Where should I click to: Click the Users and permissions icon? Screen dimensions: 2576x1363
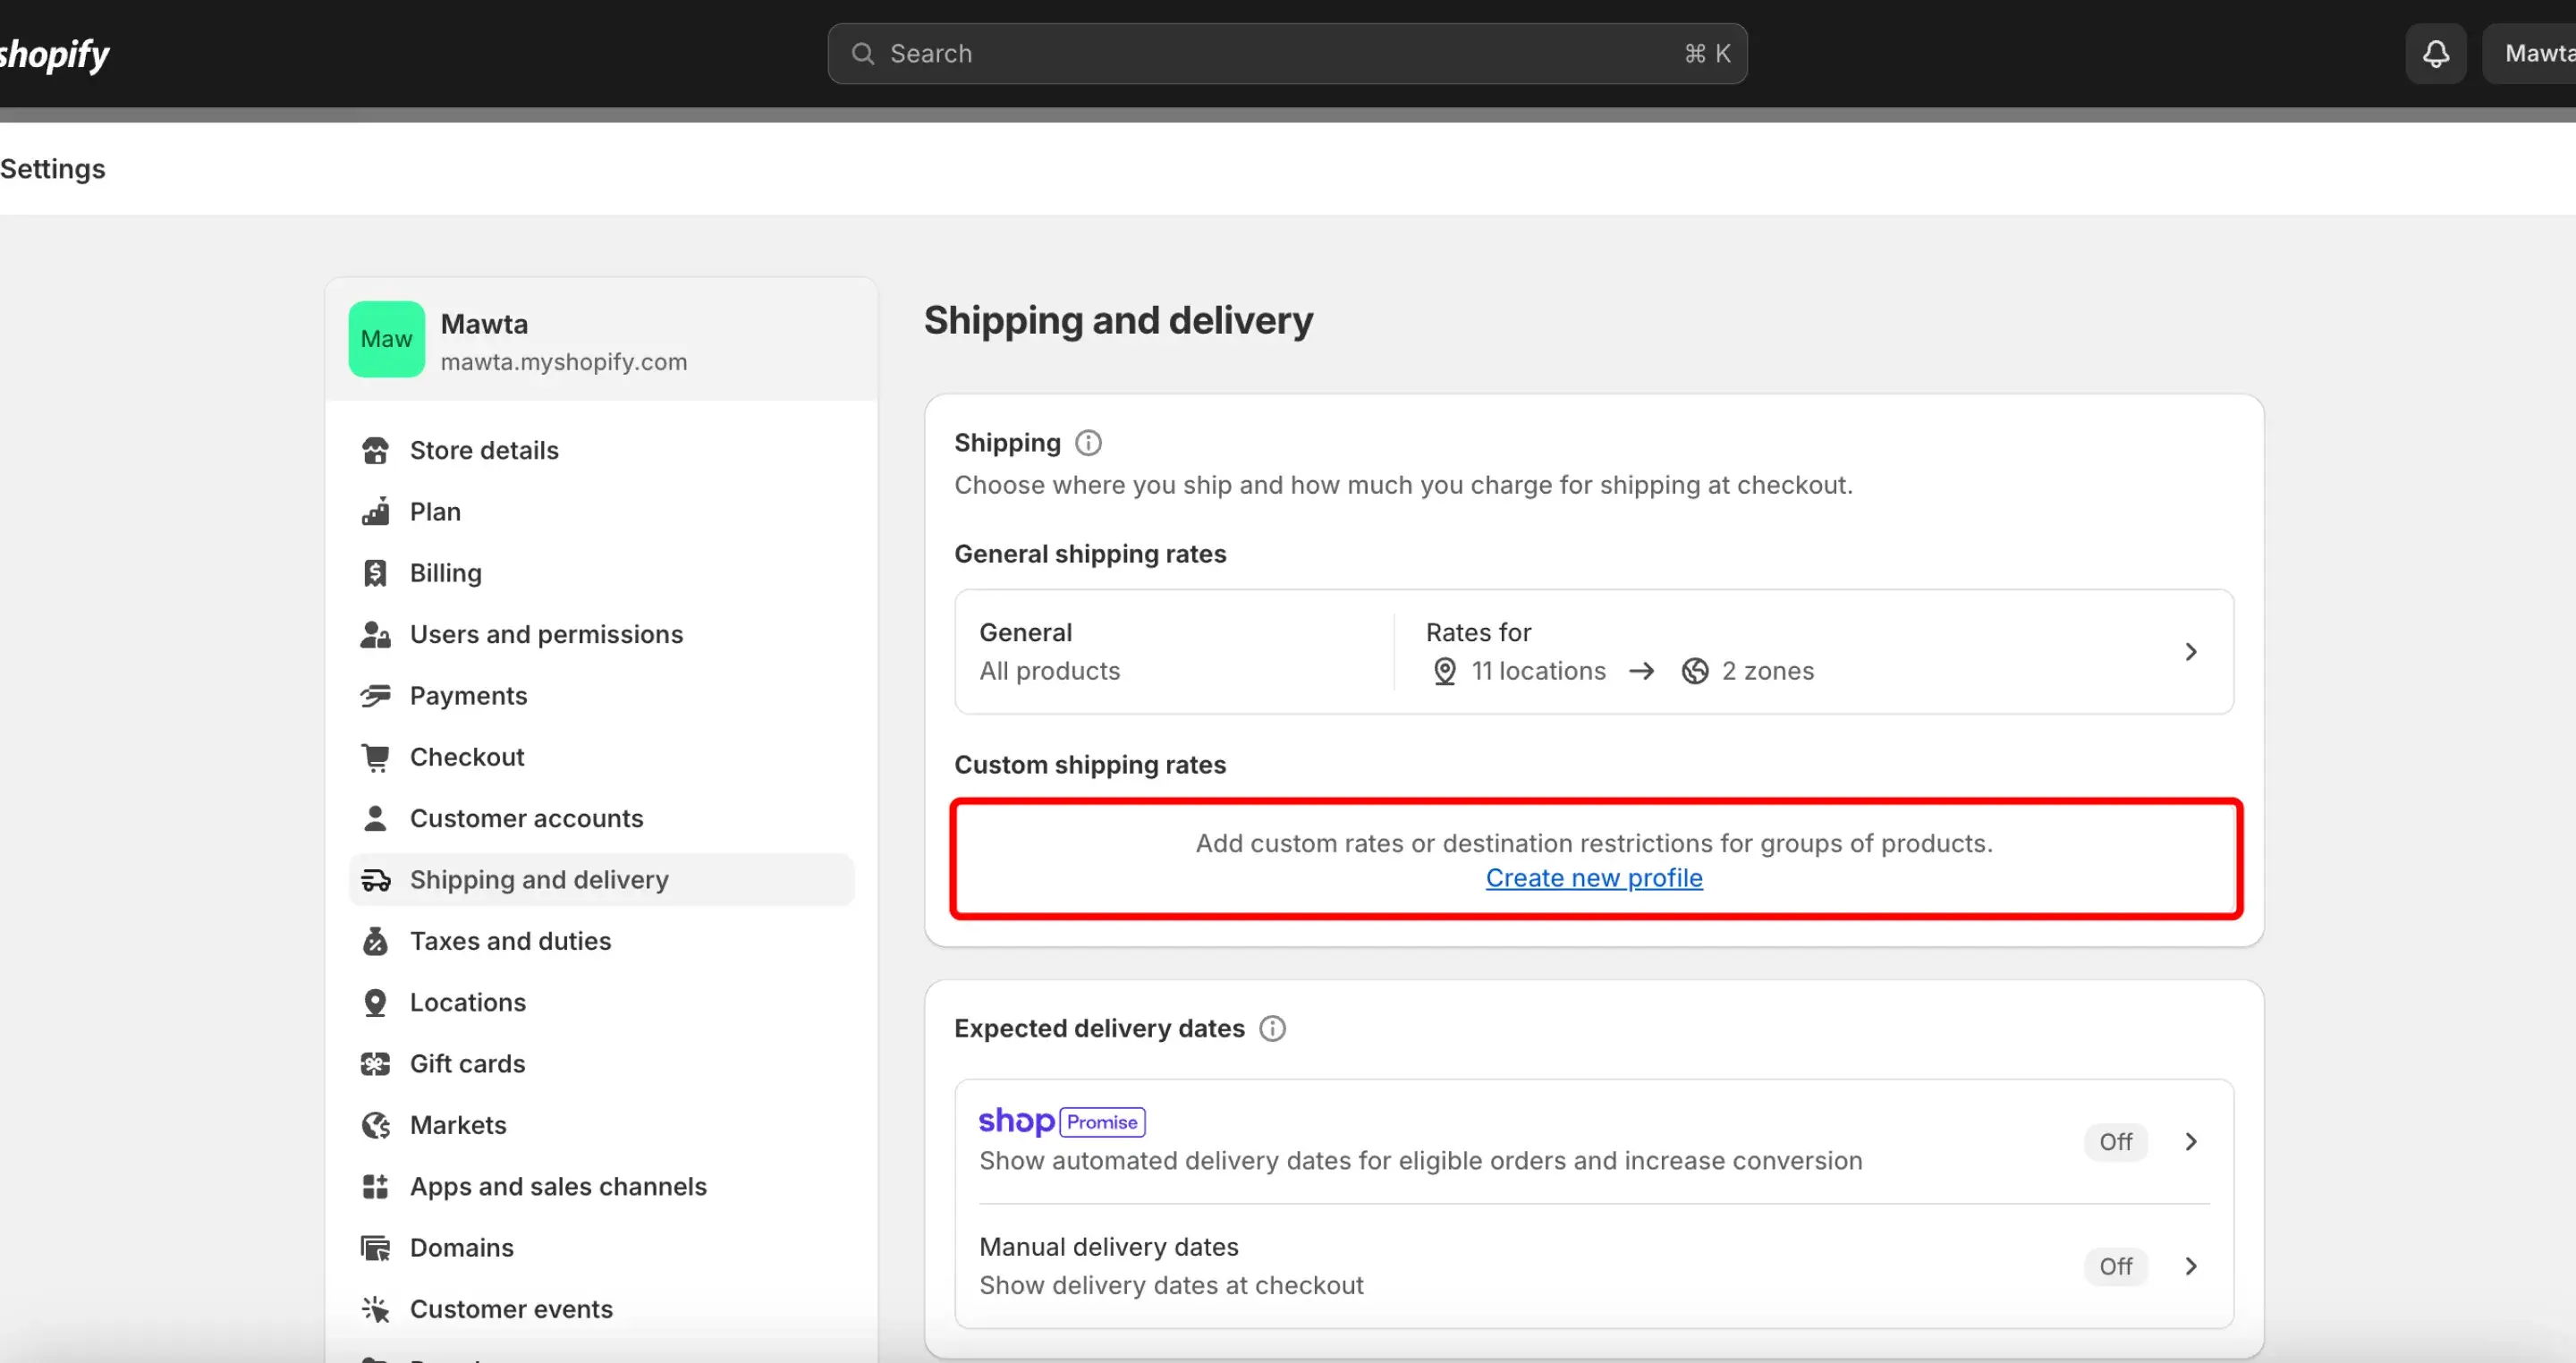(375, 635)
